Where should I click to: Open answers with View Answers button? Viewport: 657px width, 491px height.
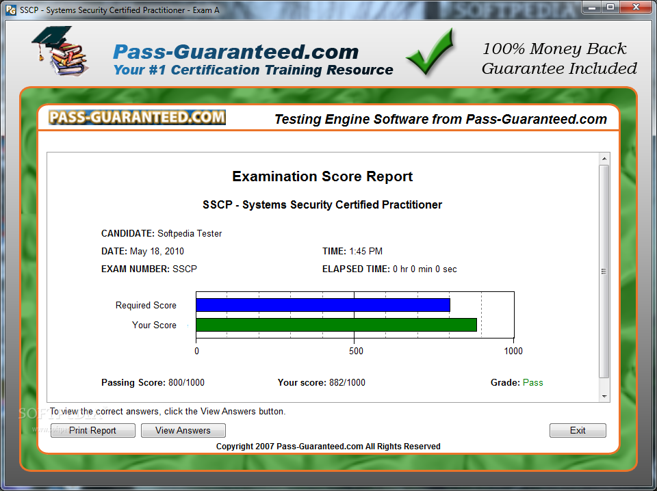[x=183, y=430]
